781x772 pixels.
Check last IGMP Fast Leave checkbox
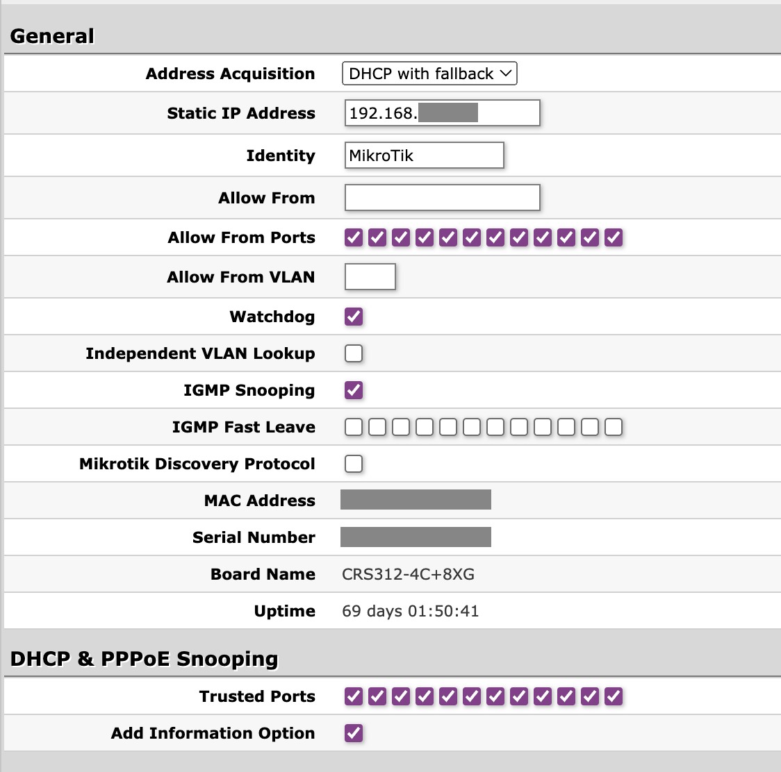[x=614, y=427]
